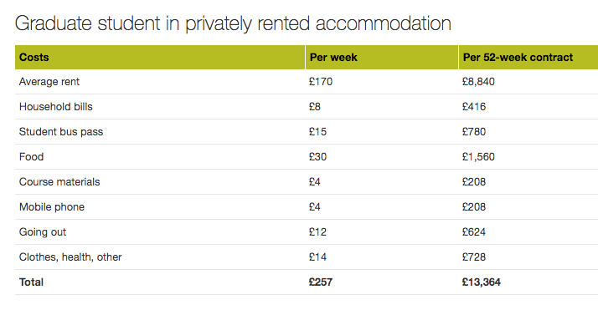598x310 pixels.
Task: Click the £8,840 yearly rent value
Action: 478,82
